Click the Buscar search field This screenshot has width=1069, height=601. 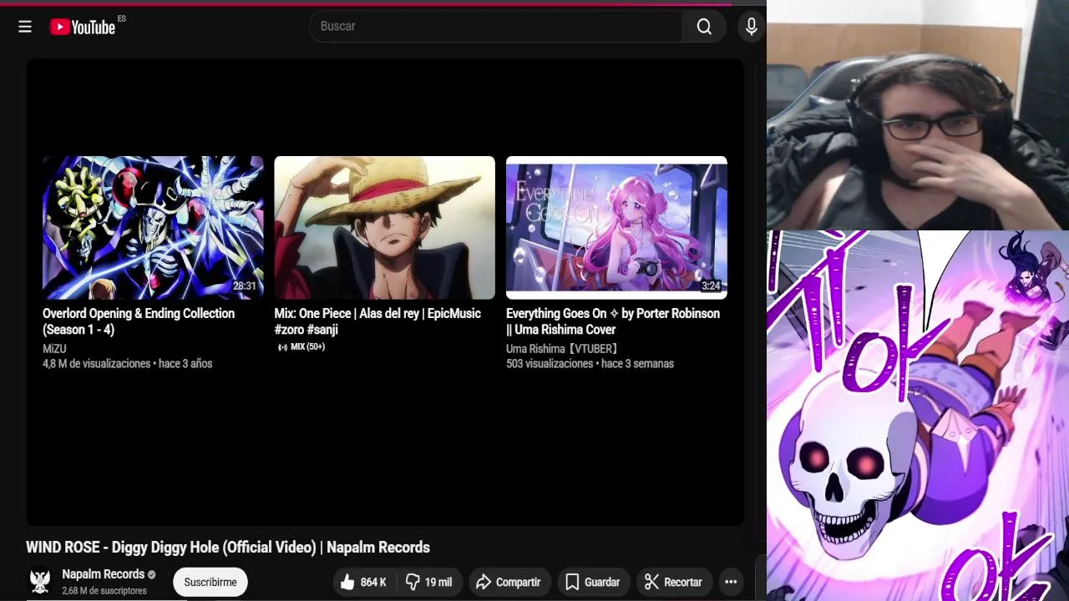tap(496, 27)
